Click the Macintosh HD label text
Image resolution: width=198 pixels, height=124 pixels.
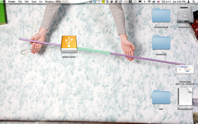(185, 27)
